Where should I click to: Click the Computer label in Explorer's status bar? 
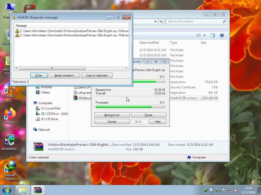[199, 157]
